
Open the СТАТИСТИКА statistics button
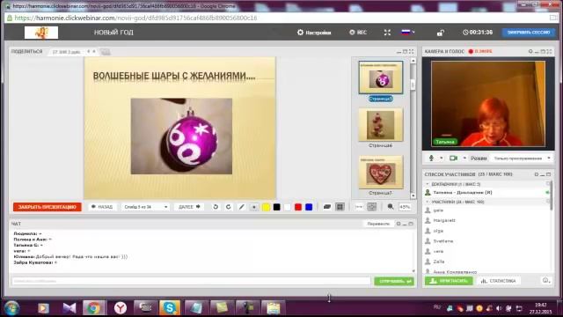498,281
